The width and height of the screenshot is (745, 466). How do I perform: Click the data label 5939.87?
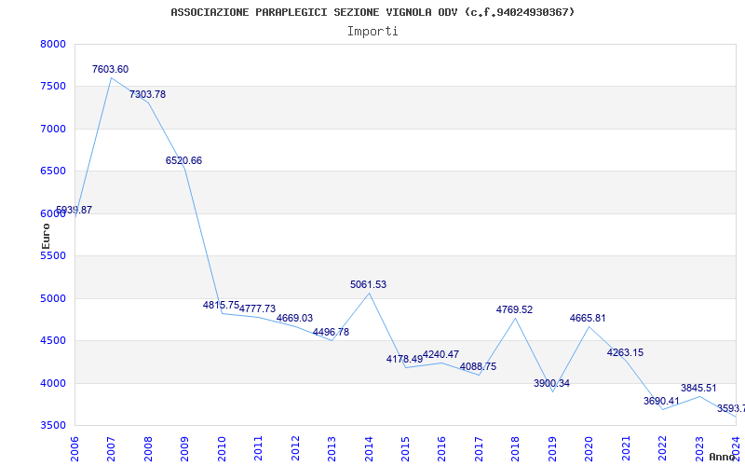74,211
